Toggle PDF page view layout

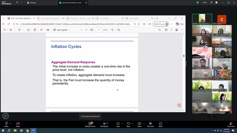(x=118, y=30)
